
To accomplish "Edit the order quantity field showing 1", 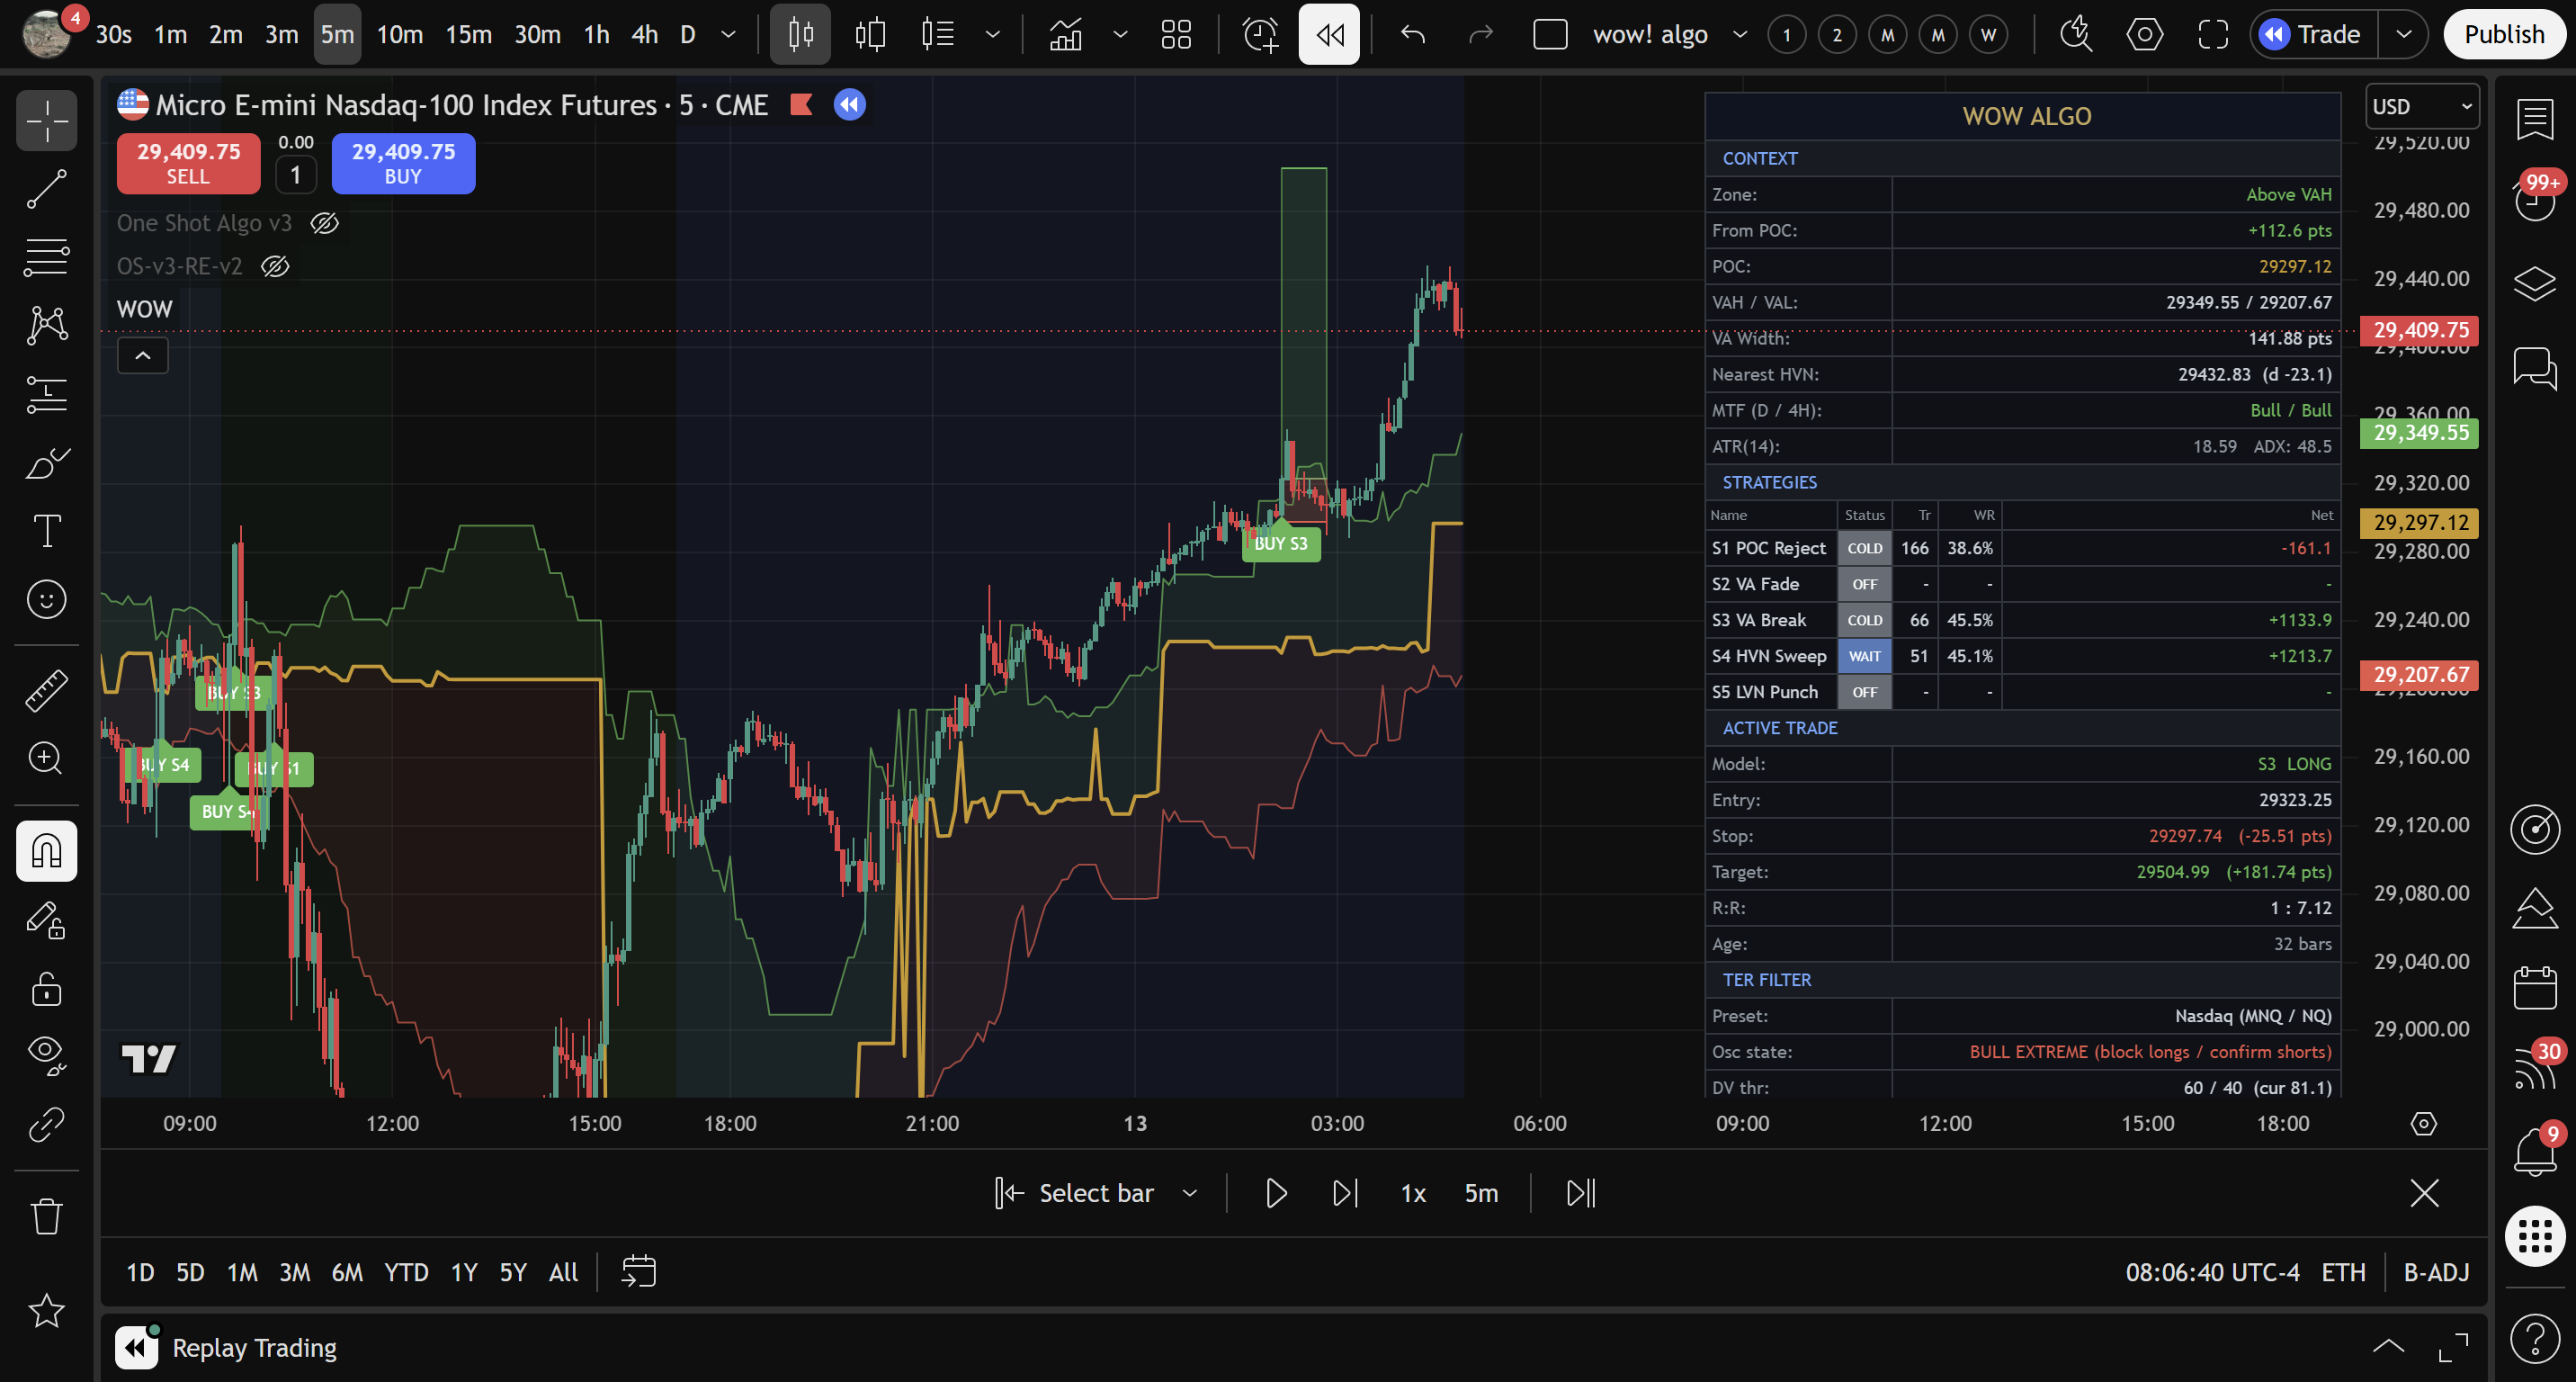I will 295,175.
